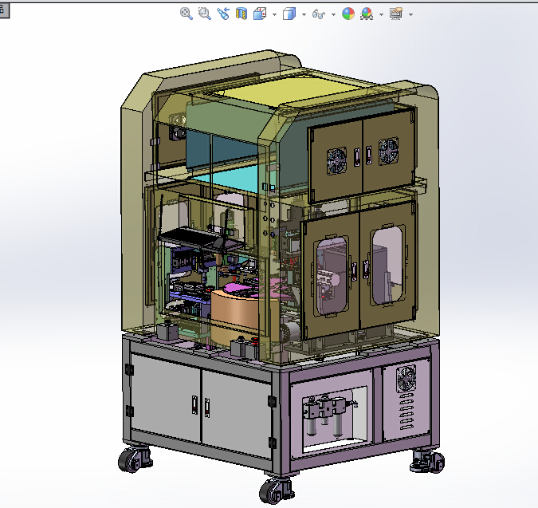
Task: Click the Hide/Show Items glasses icon
Action: (319, 14)
